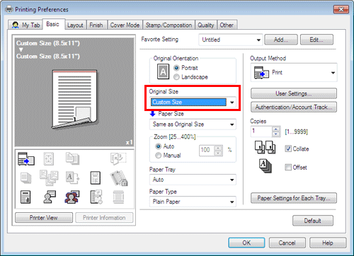Open the Paper Tray Auto dropdown
Screen dimensions: 354x256
click(193, 180)
